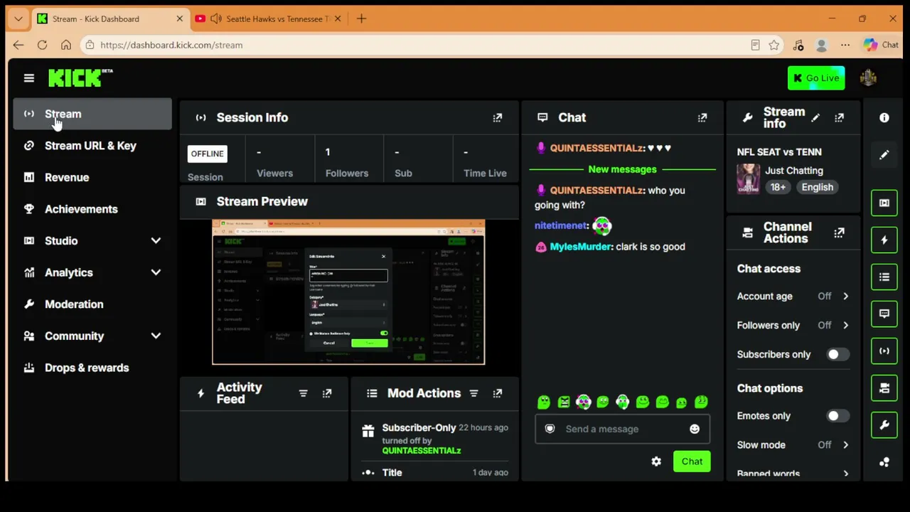The width and height of the screenshot is (910, 512).
Task: Select Stream in the sidebar
Action: [92, 114]
